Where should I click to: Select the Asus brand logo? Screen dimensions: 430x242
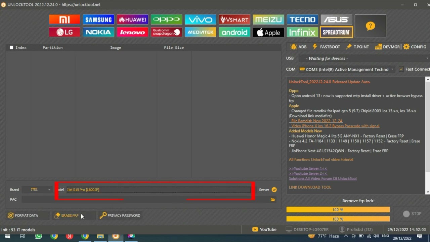tap(336, 19)
